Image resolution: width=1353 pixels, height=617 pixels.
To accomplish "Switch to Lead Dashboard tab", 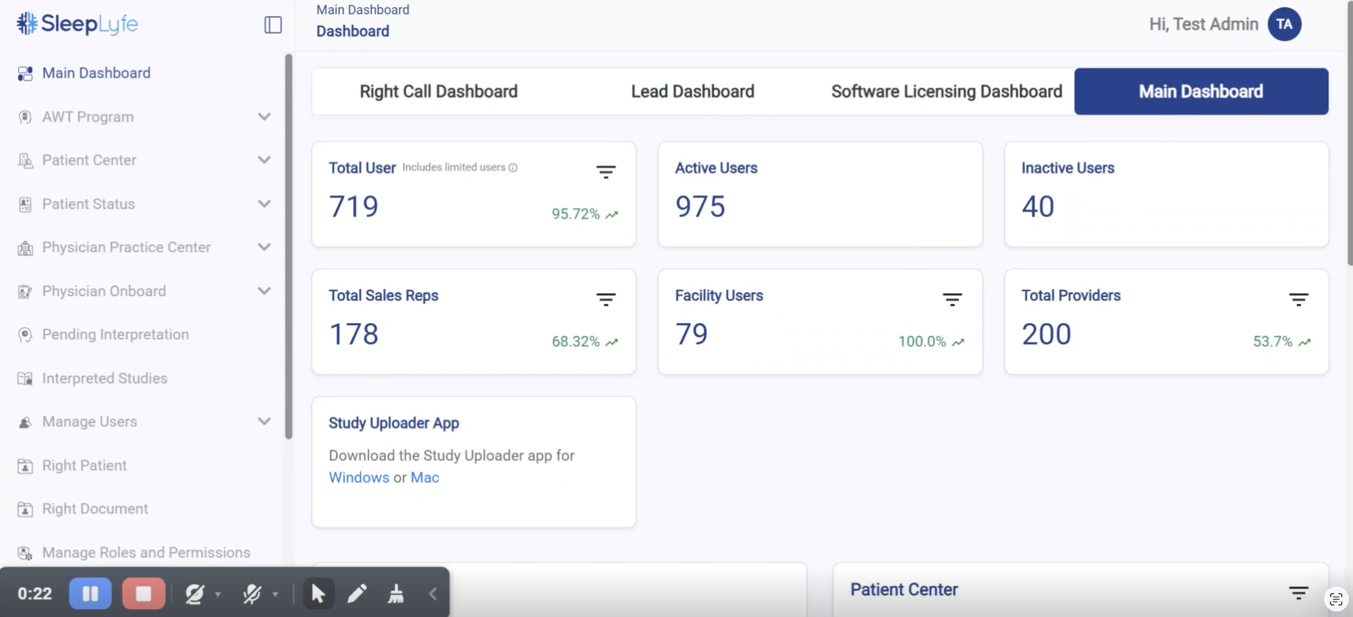I will click(692, 92).
